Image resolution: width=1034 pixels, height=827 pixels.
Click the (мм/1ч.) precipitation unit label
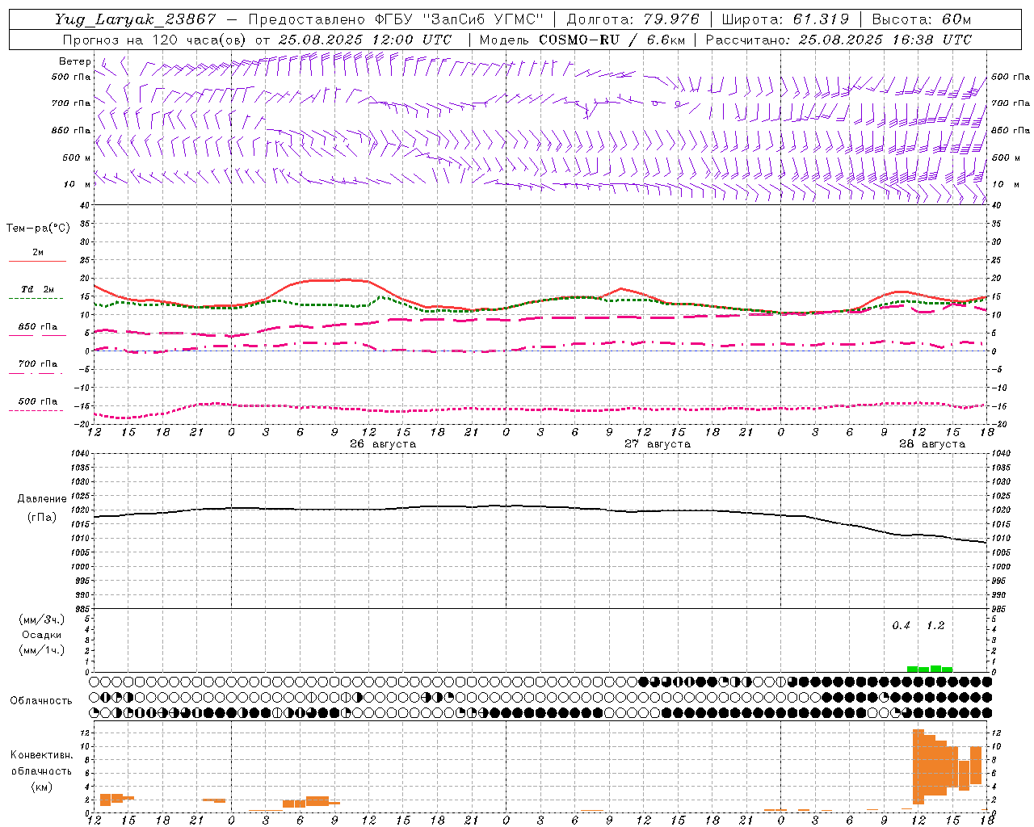42,650
